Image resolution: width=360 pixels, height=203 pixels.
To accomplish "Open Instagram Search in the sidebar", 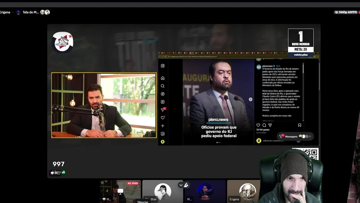I will 163,86.
